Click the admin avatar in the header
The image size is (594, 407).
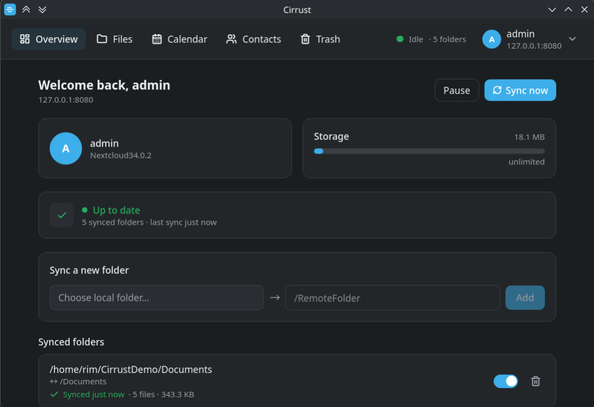[492, 39]
